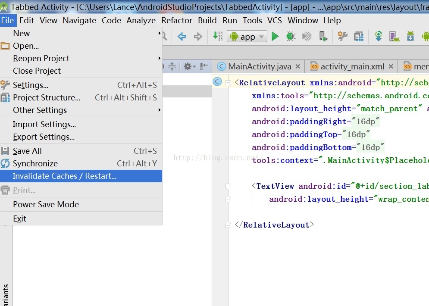
Task: Click the Make Project build icon
Action: tap(218, 36)
